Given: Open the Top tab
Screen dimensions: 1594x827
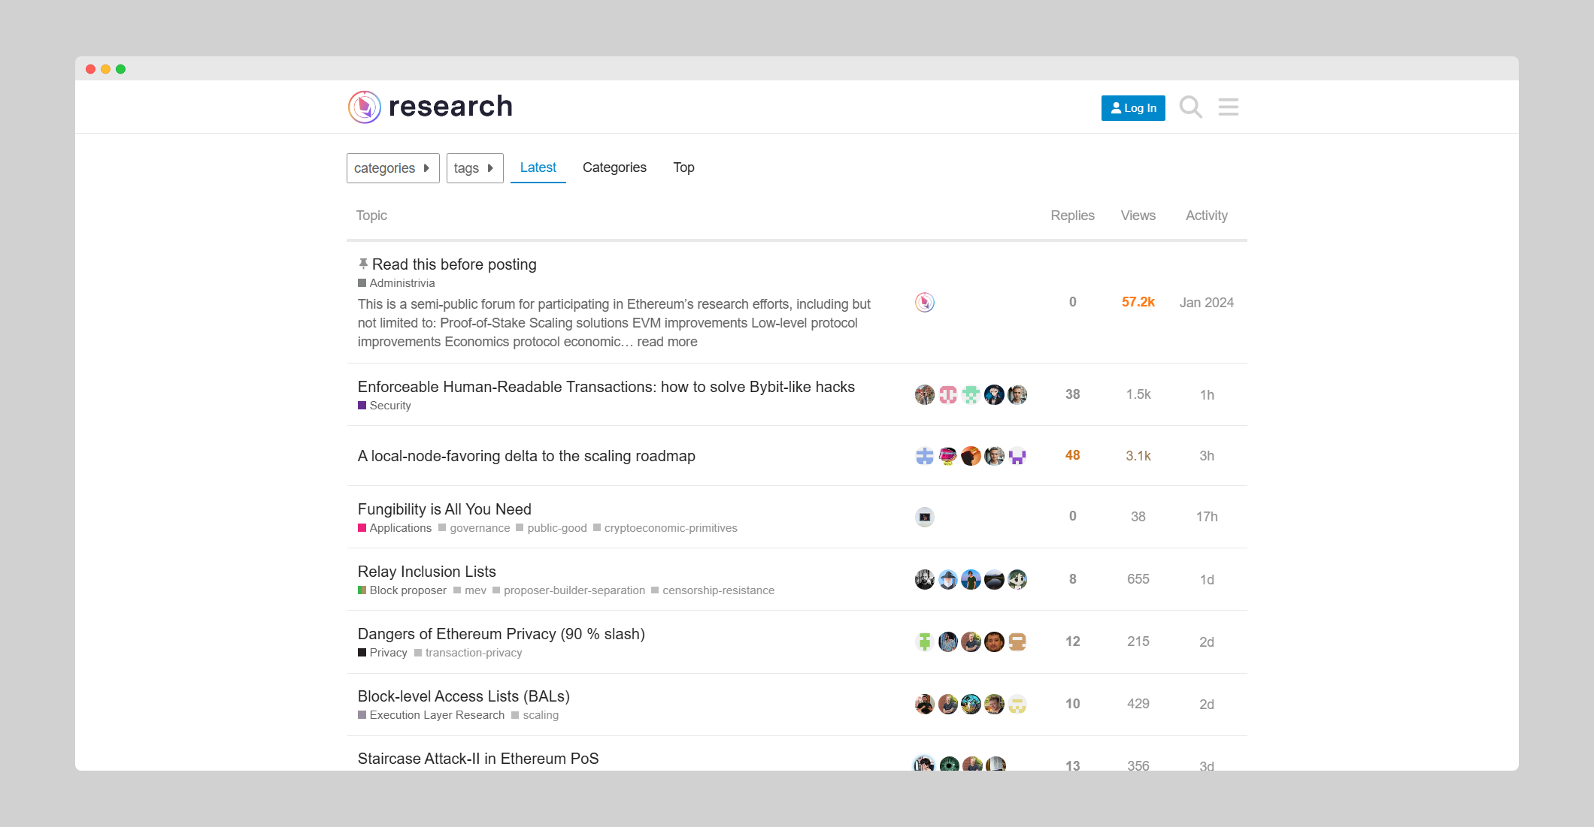Looking at the screenshot, I should click(x=683, y=168).
